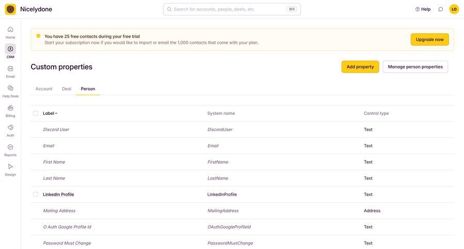
Task: Click the Nicelydone logo icon
Action: point(10,9)
